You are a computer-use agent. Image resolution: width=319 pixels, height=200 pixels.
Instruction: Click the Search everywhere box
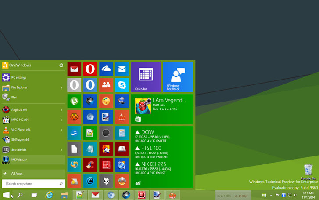click(x=33, y=184)
